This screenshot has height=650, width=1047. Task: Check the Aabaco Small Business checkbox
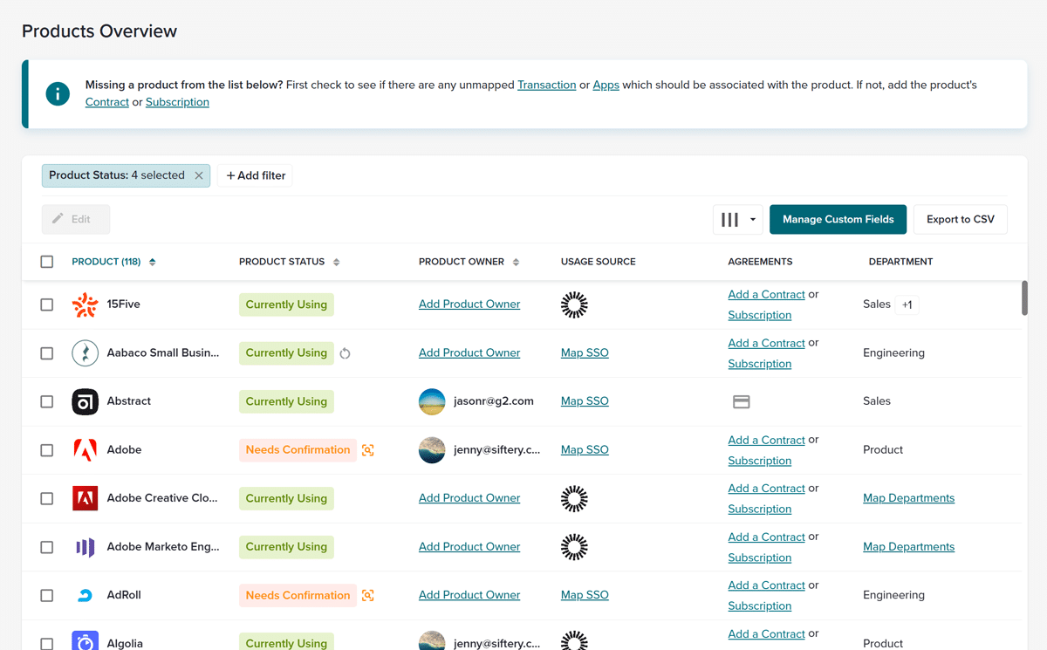[47, 353]
